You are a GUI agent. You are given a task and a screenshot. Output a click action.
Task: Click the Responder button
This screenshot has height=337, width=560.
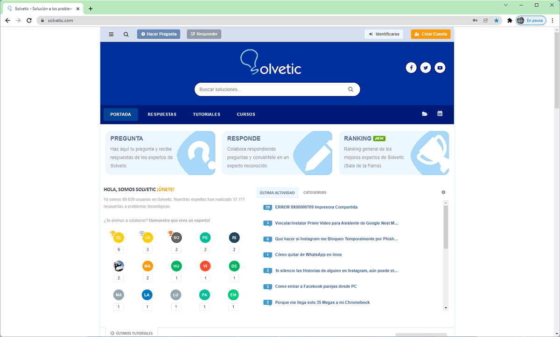pyautogui.click(x=204, y=34)
